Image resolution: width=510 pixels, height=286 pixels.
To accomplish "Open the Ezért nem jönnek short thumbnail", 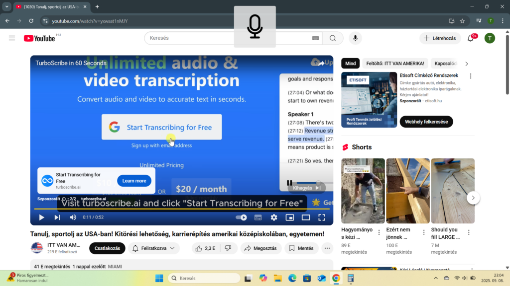I will [x=408, y=191].
